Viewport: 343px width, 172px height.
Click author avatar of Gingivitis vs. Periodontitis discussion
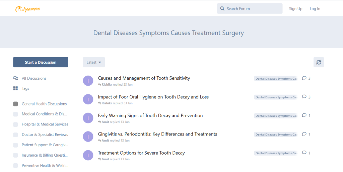pyautogui.click(x=88, y=137)
